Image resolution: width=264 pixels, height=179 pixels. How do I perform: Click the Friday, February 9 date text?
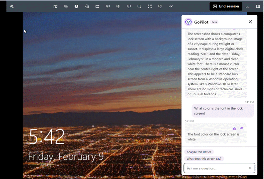pyautogui.click(x=66, y=157)
